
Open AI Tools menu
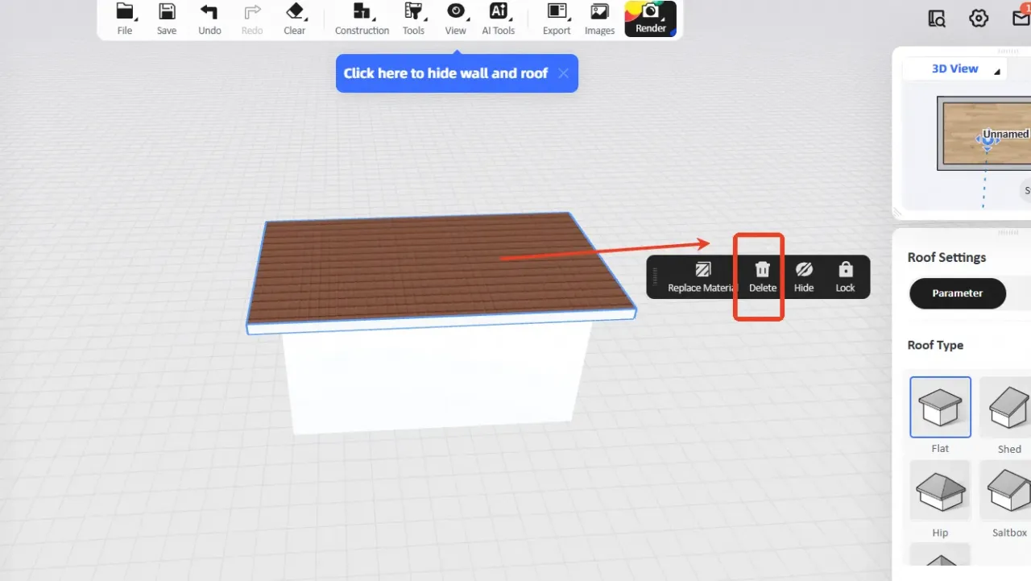[498, 19]
